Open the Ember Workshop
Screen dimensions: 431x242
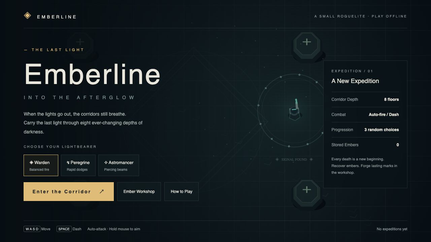[x=139, y=192]
